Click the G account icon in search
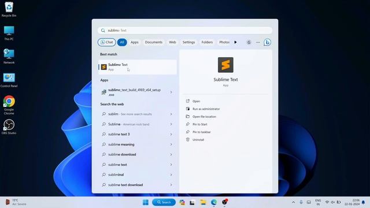The image size is (370, 208). coord(249,42)
